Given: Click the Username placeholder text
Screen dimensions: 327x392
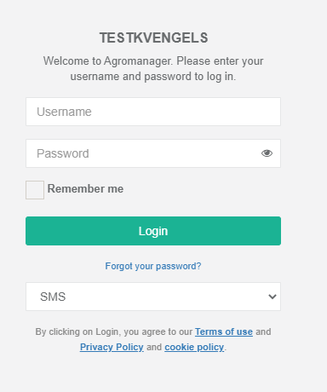Looking at the screenshot, I should 64,112.
